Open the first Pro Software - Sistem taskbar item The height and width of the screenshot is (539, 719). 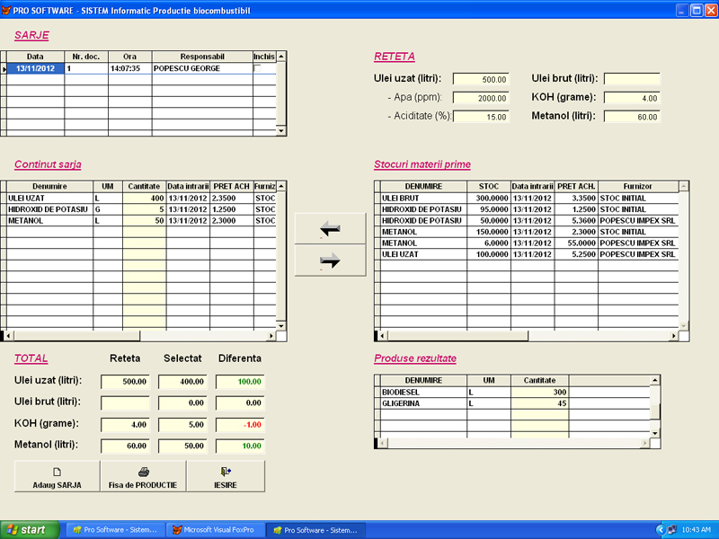[x=116, y=530]
